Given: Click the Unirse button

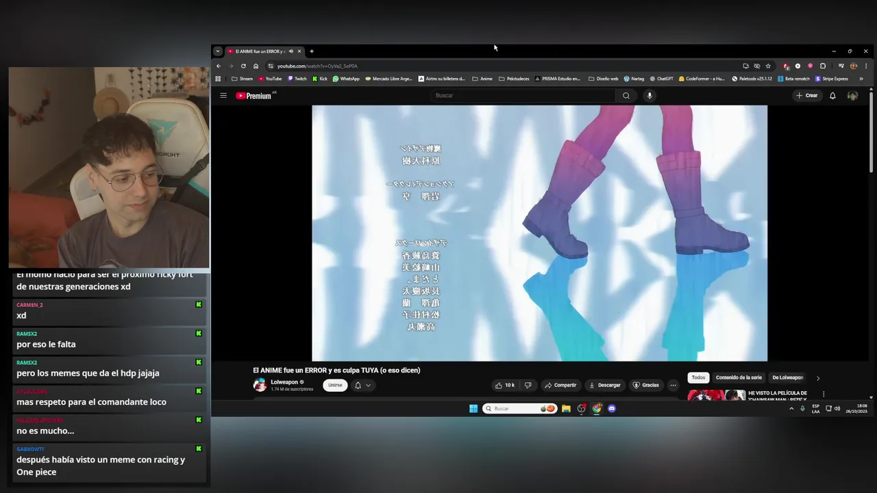Looking at the screenshot, I should pyautogui.click(x=335, y=385).
